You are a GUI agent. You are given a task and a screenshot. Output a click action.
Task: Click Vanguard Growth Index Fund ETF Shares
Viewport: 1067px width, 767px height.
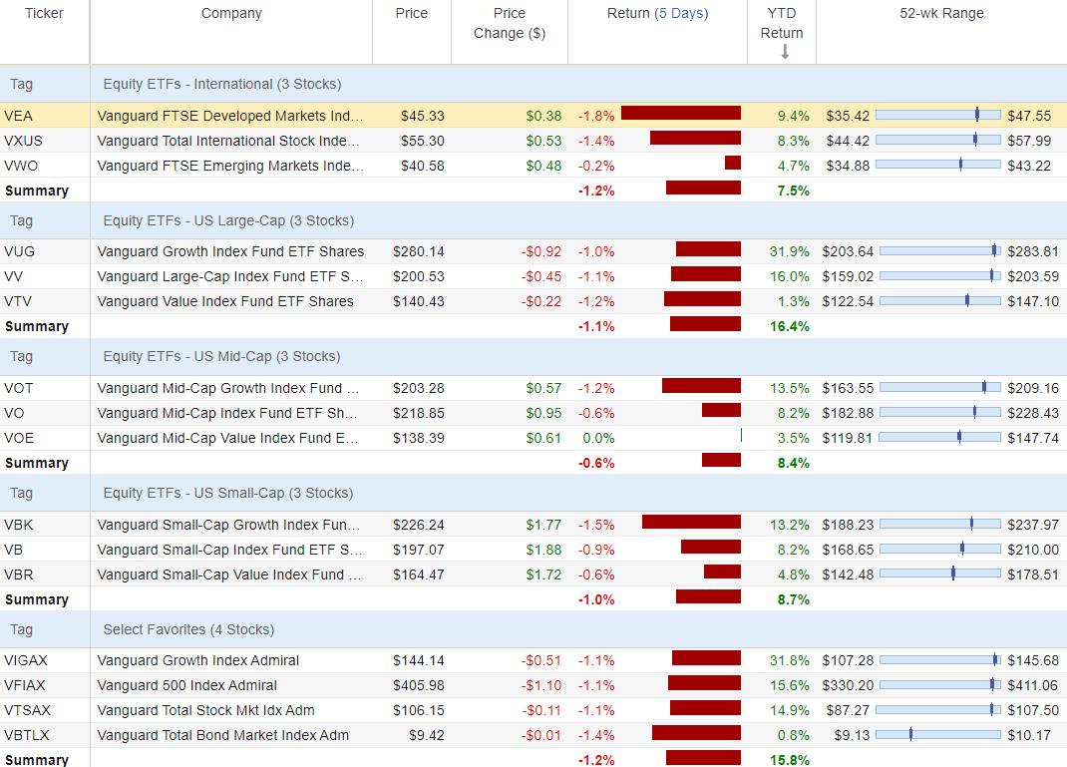pyautogui.click(x=230, y=251)
